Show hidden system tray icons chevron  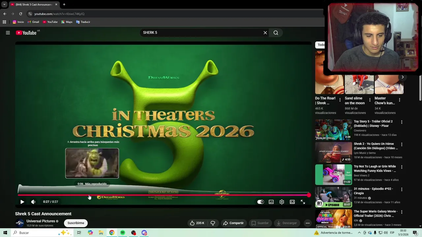click(359, 233)
